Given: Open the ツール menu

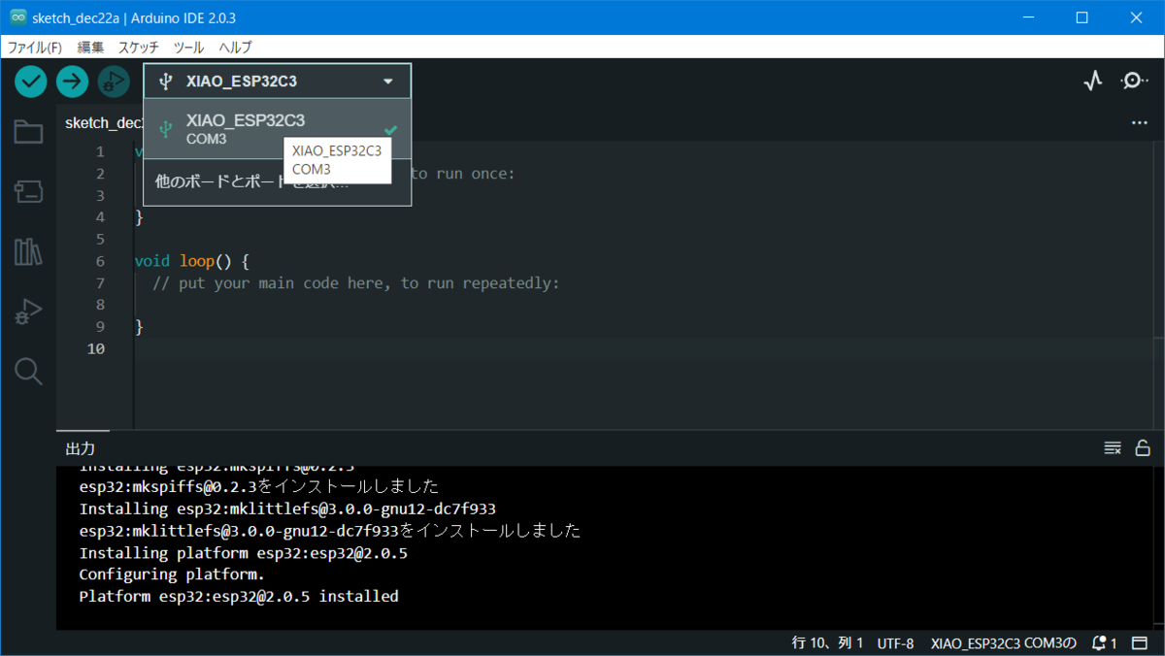Looking at the screenshot, I should point(188,47).
